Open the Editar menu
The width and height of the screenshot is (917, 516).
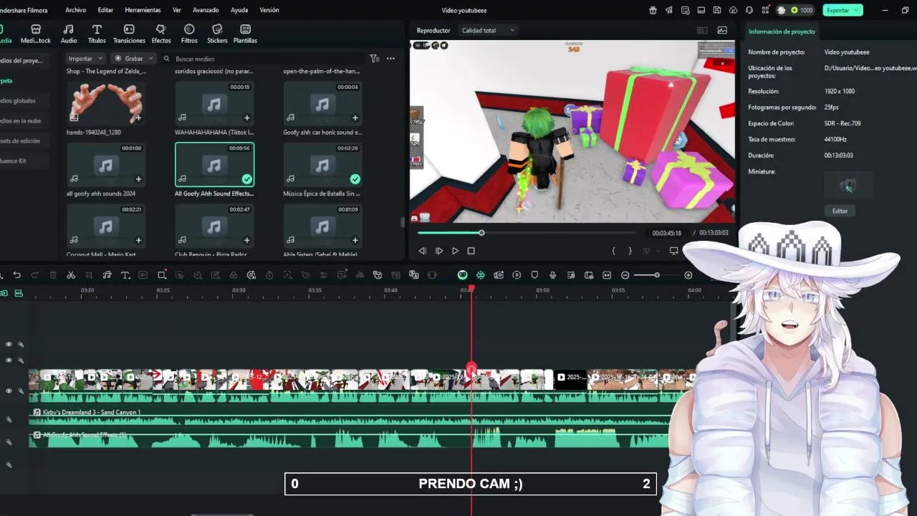point(105,10)
